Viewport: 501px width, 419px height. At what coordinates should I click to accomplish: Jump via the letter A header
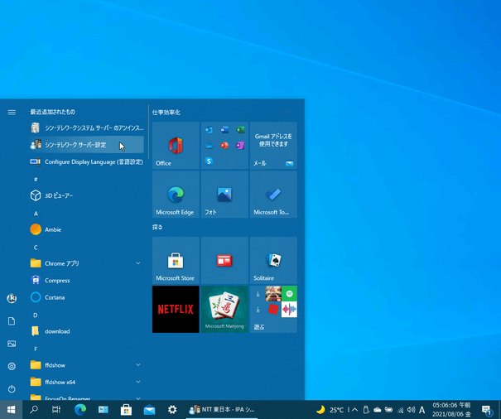(36, 214)
